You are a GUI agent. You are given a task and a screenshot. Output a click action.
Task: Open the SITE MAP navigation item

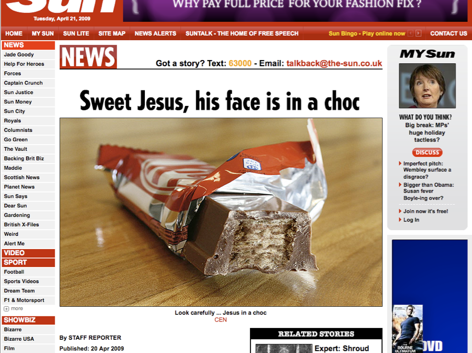112,33
